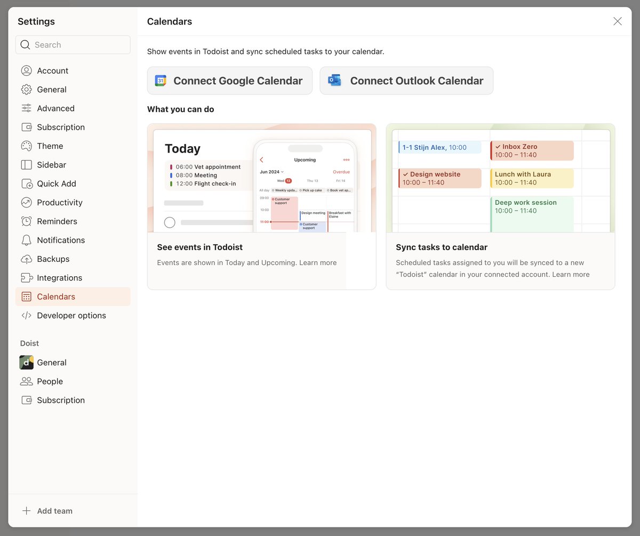Connect Outlook Calendar
The height and width of the screenshot is (536, 640).
[x=406, y=81]
